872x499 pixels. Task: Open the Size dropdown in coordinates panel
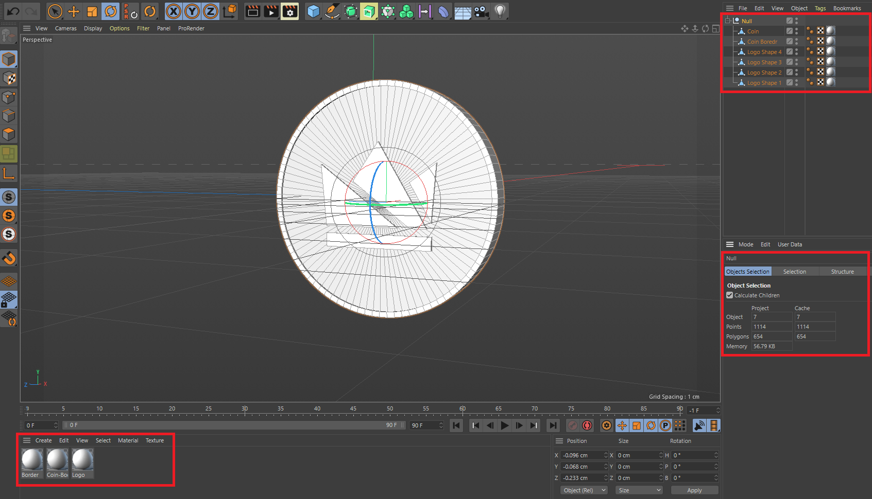click(x=639, y=490)
